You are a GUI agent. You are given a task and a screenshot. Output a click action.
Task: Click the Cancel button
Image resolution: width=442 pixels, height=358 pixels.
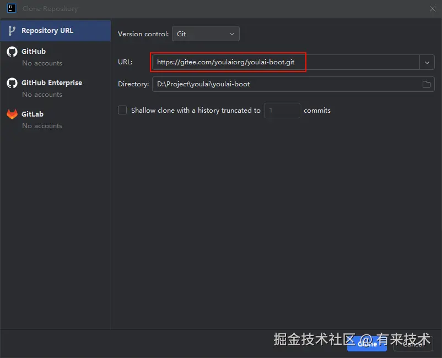[x=413, y=344]
